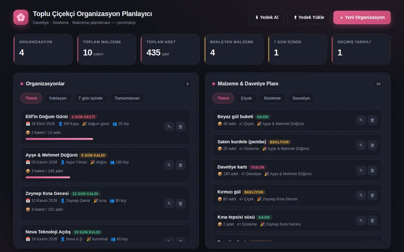Screen dimensions: 404x252
Task: Select the Tümü filter in Organizasyonlar
Action: point(31,98)
